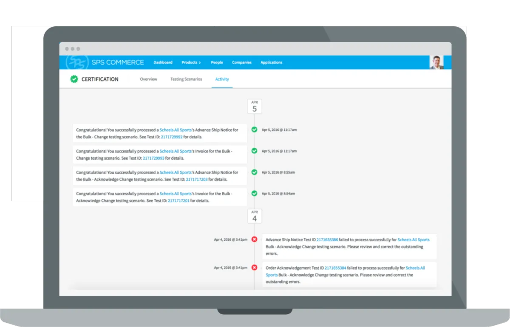This screenshot has width=510, height=327.
Task: Click Scheels All Sports link in first activity entry
Action: click(x=176, y=130)
